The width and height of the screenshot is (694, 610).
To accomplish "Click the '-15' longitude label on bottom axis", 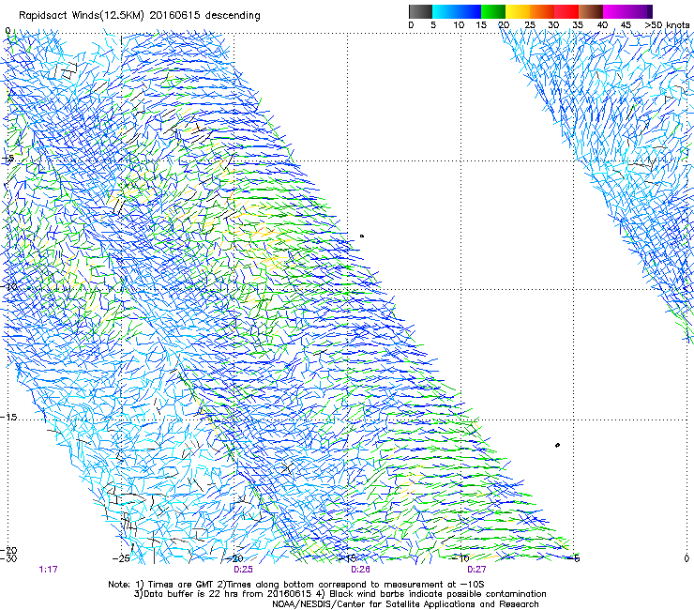I will 348,558.
